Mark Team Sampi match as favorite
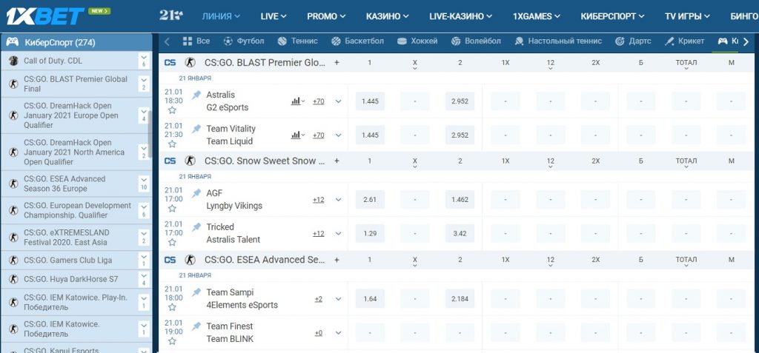 [172, 308]
